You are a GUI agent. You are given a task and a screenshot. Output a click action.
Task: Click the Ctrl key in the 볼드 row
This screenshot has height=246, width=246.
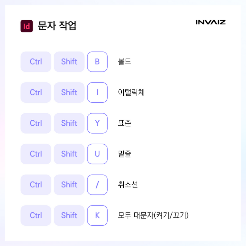36,61
